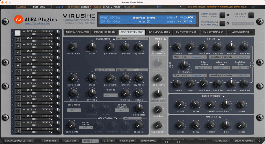Solo part 4 with S button

[52, 51]
